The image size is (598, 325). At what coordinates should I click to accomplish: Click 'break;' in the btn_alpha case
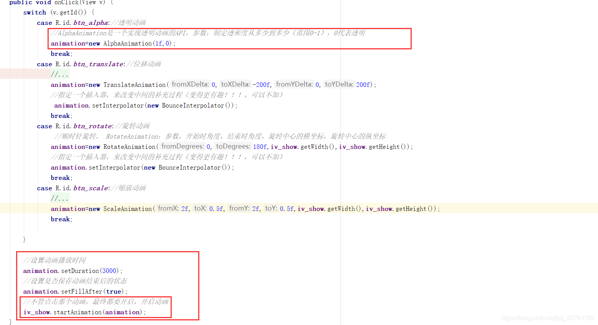click(61, 54)
